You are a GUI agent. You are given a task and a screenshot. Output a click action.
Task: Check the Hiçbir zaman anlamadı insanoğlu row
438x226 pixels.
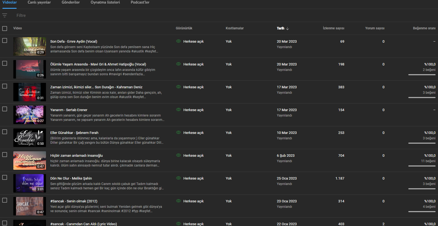coord(5,155)
